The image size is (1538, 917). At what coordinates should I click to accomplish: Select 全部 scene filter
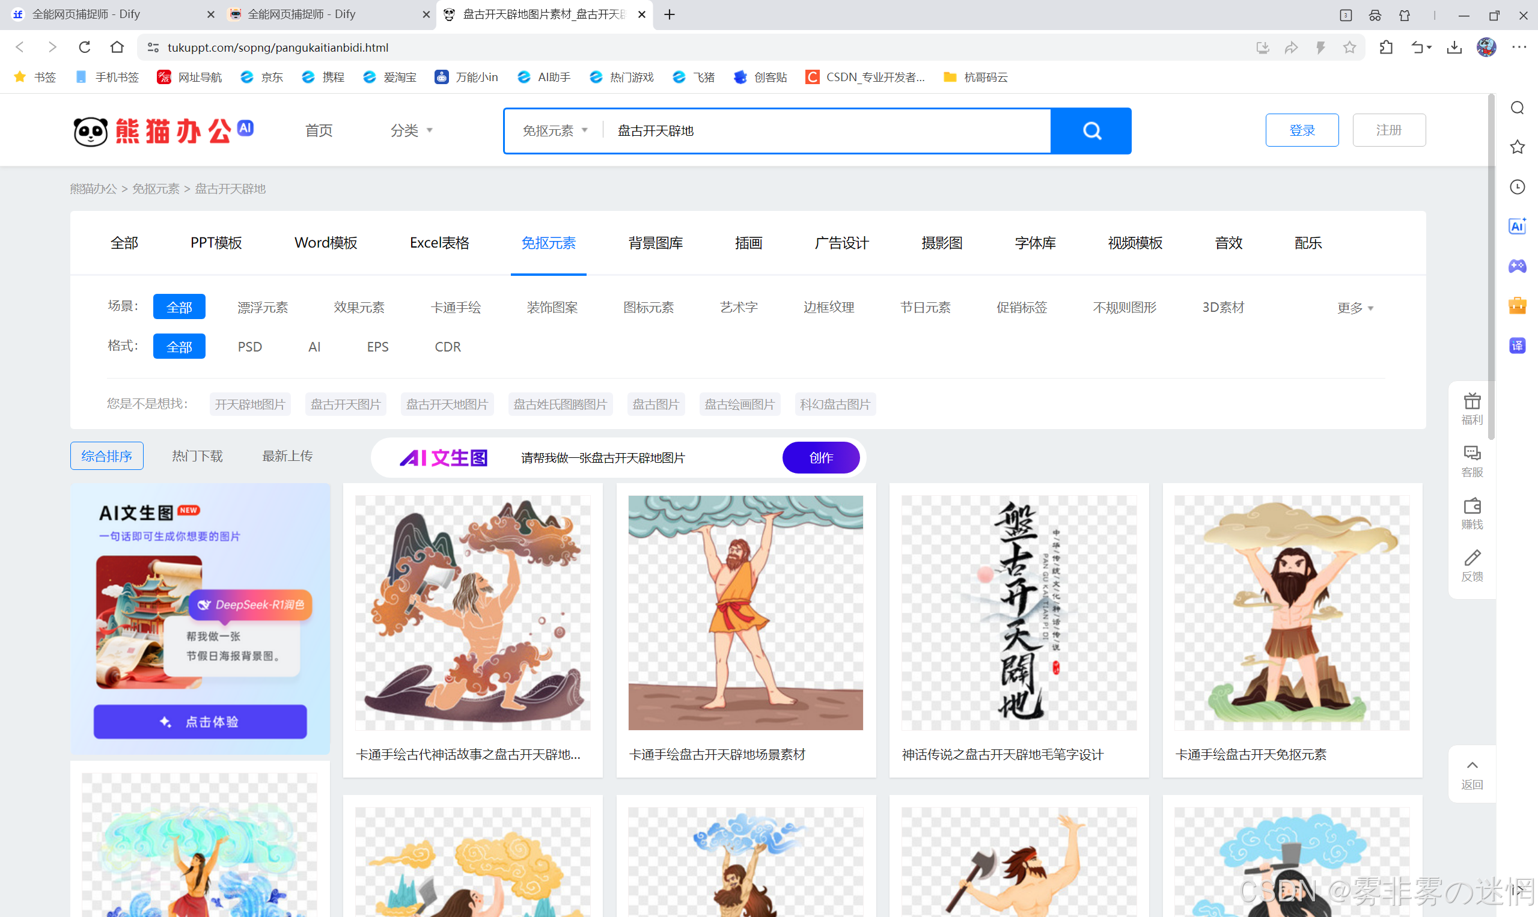point(179,307)
